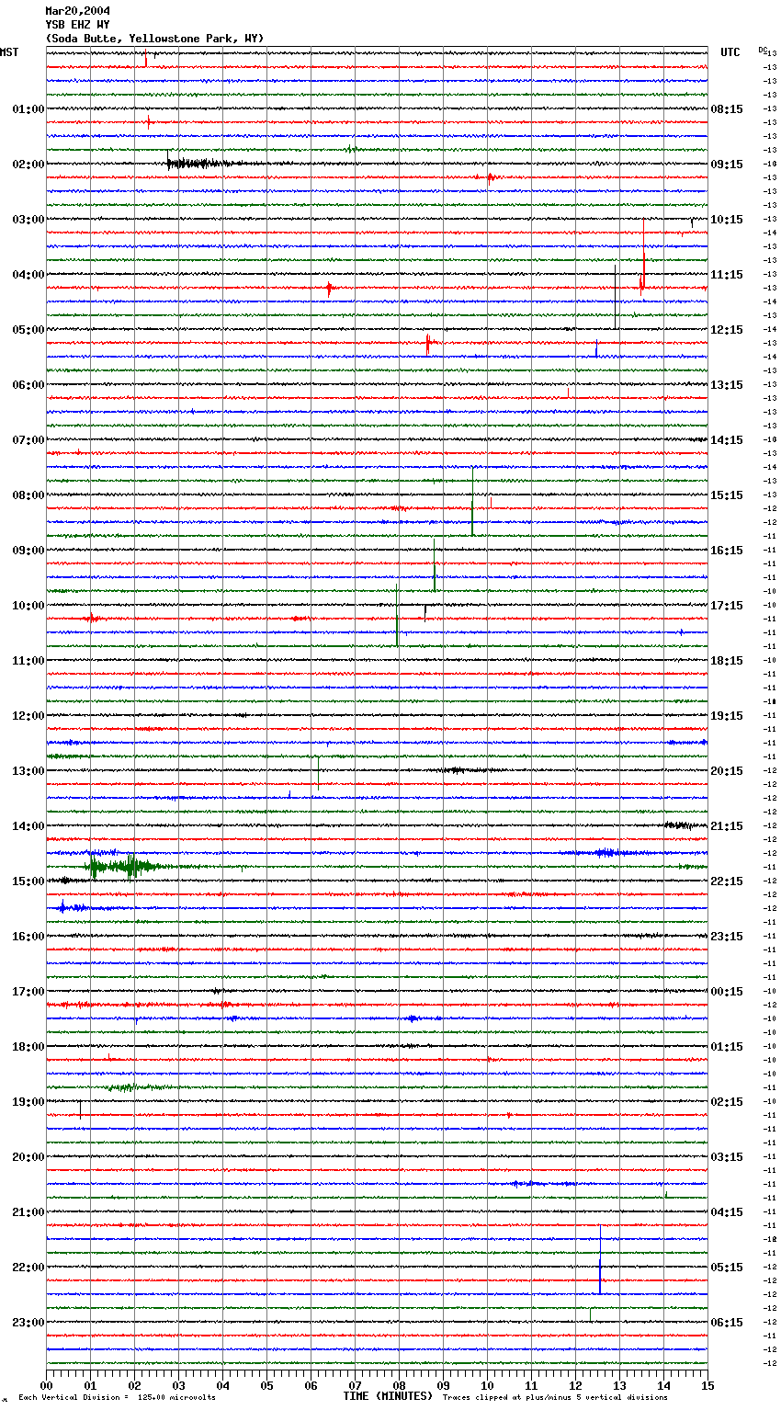Click the 03:15 UTC time label
This screenshot has height=1410, width=781.
coord(727,1157)
